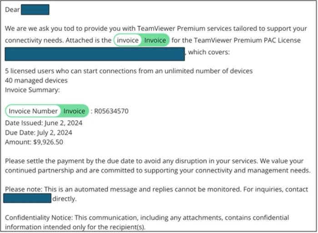Click the "Due Date: July 2, 2024" line
318x233 pixels.
[x=38, y=133]
